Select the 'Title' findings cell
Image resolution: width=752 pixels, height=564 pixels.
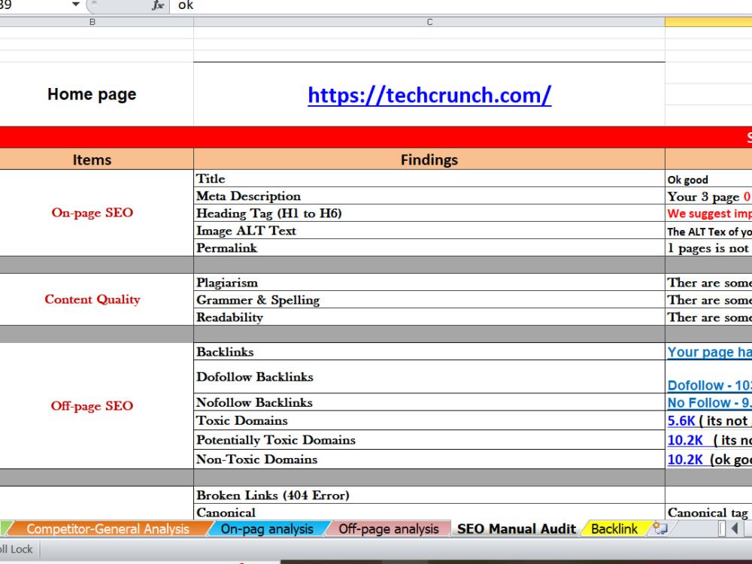pyautogui.click(x=429, y=178)
